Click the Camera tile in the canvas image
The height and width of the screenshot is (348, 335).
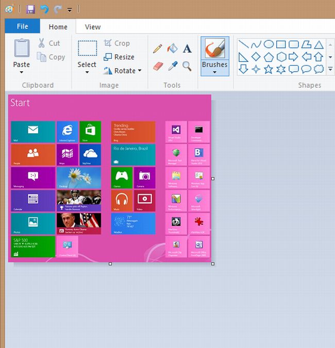coord(144,178)
